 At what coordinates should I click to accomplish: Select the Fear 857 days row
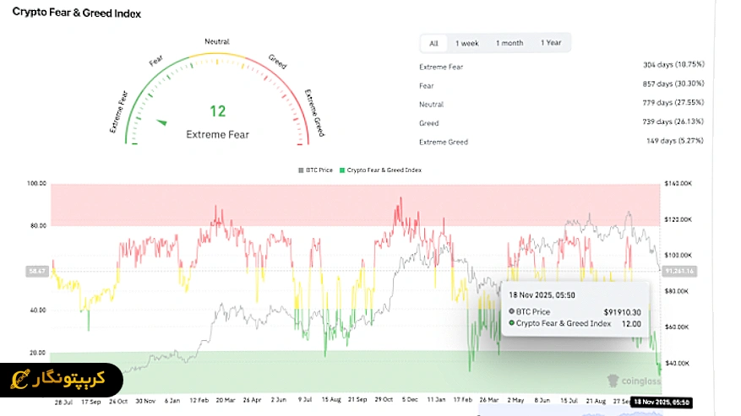point(561,84)
